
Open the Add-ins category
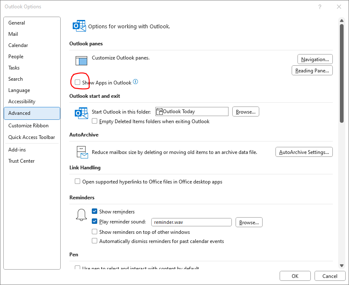32,150
